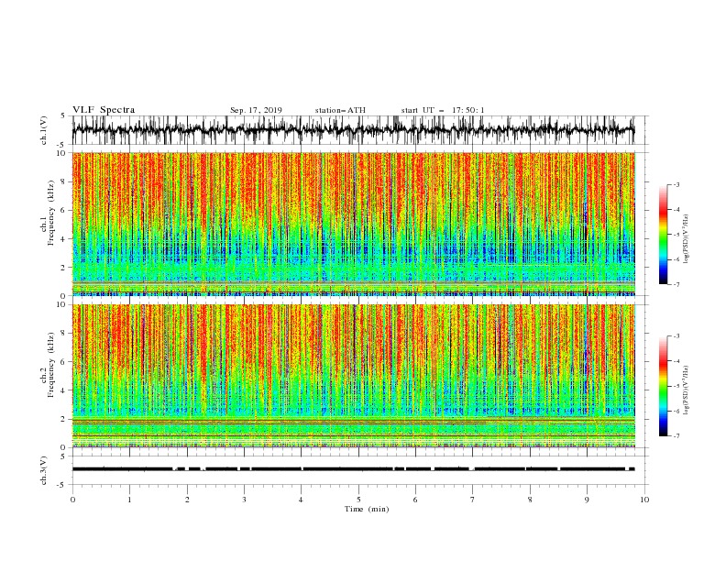Click ch.2 frequency tick label "2"
This screenshot has height=561, width=726.
pyautogui.click(x=64, y=419)
